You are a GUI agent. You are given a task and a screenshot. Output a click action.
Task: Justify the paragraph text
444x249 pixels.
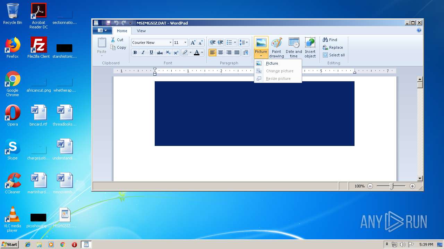pyautogui.click(x=237, y=53)
